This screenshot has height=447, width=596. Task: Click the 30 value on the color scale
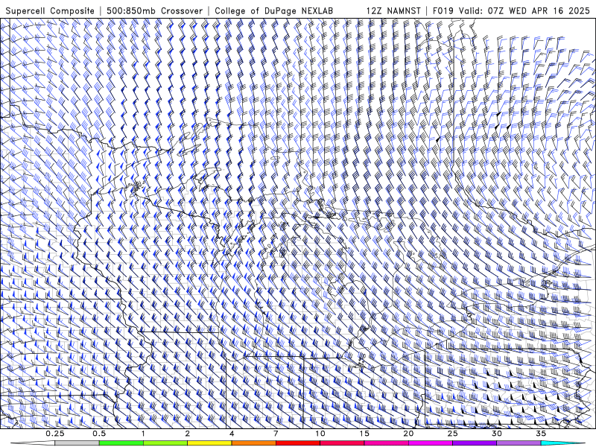coord(497,434)
